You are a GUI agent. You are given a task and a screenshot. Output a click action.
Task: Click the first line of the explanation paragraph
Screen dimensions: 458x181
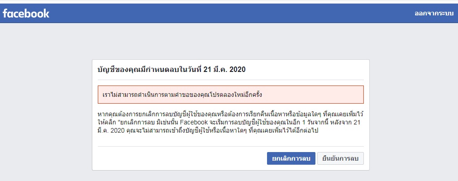click(x=230, y=113)
